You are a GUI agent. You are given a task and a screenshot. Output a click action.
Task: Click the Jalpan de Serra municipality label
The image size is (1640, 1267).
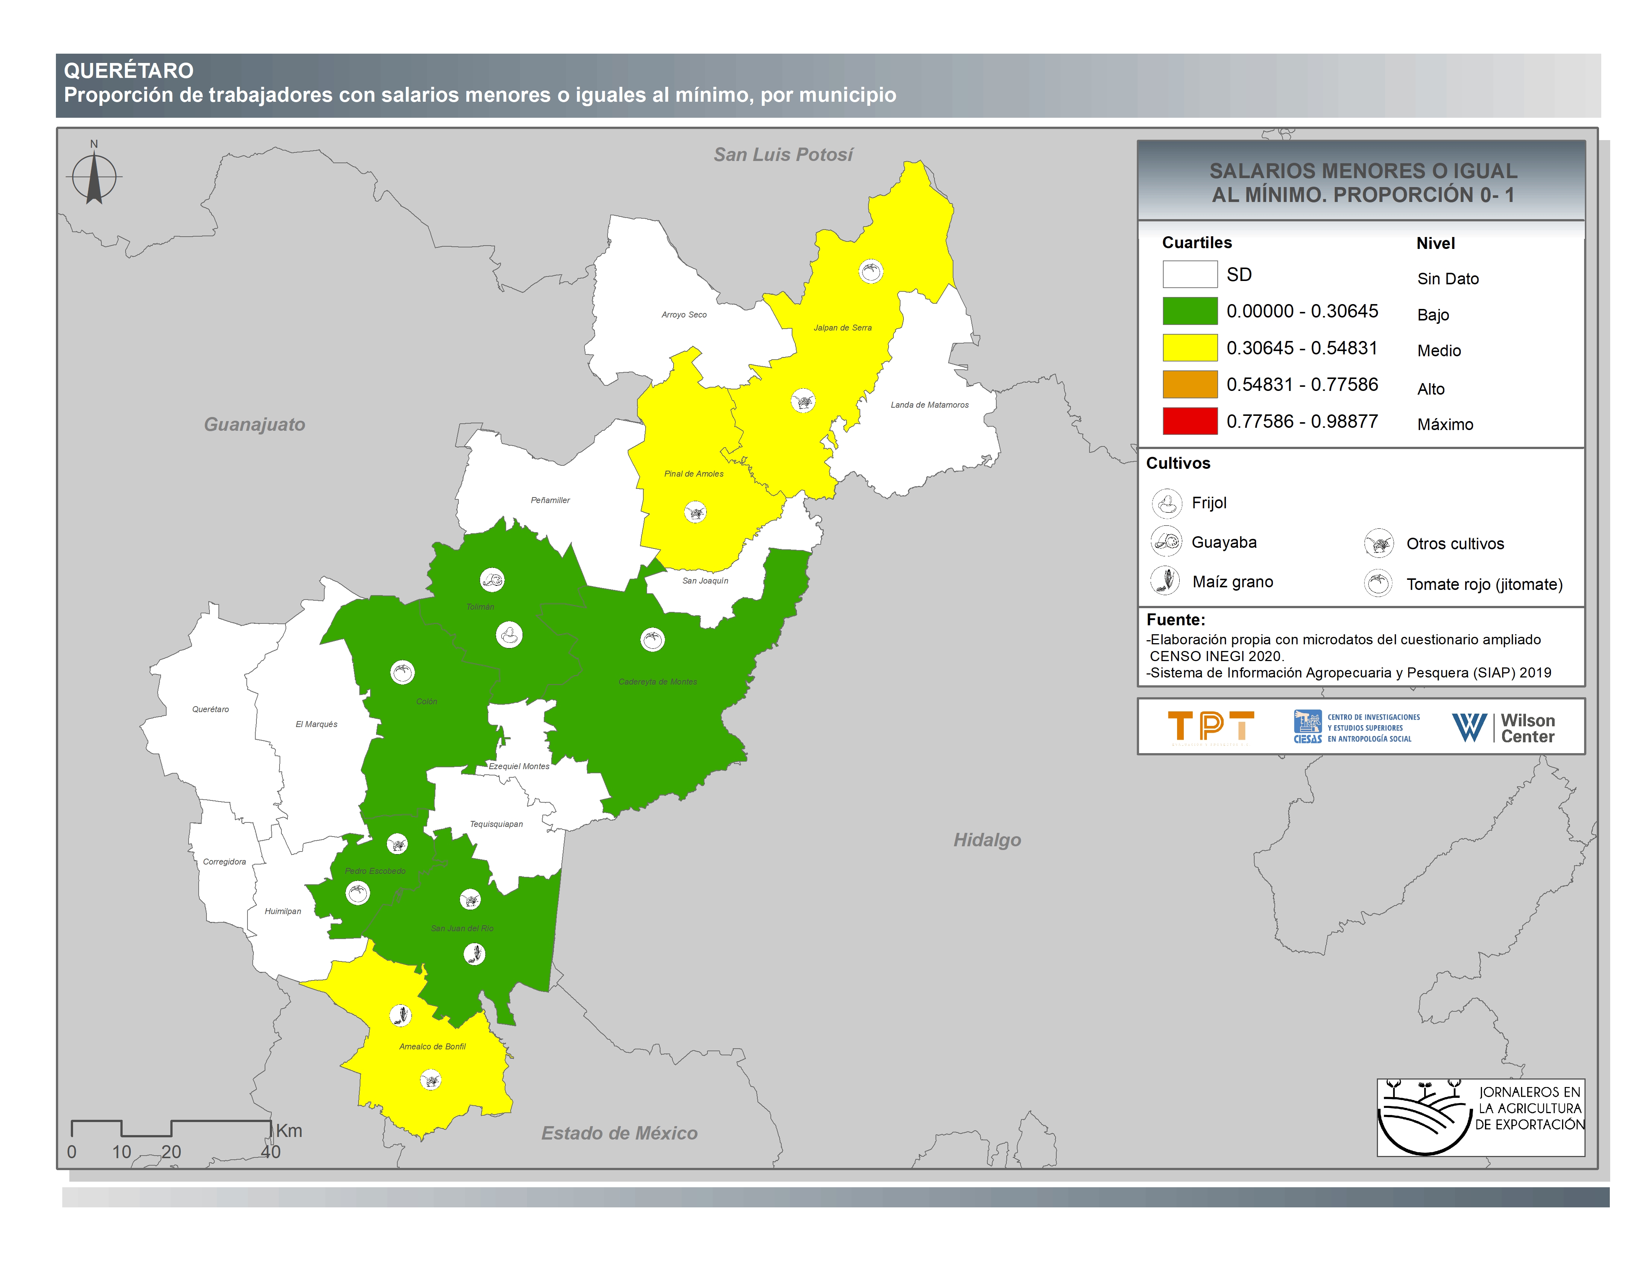842,328
